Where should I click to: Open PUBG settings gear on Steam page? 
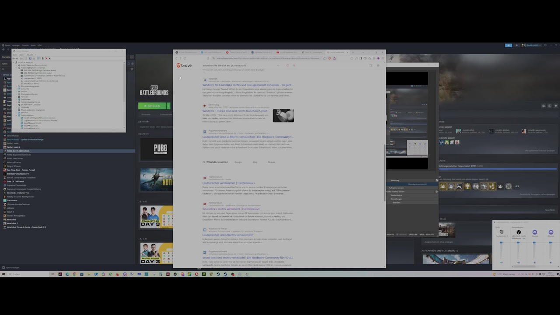tap(543, 106)
